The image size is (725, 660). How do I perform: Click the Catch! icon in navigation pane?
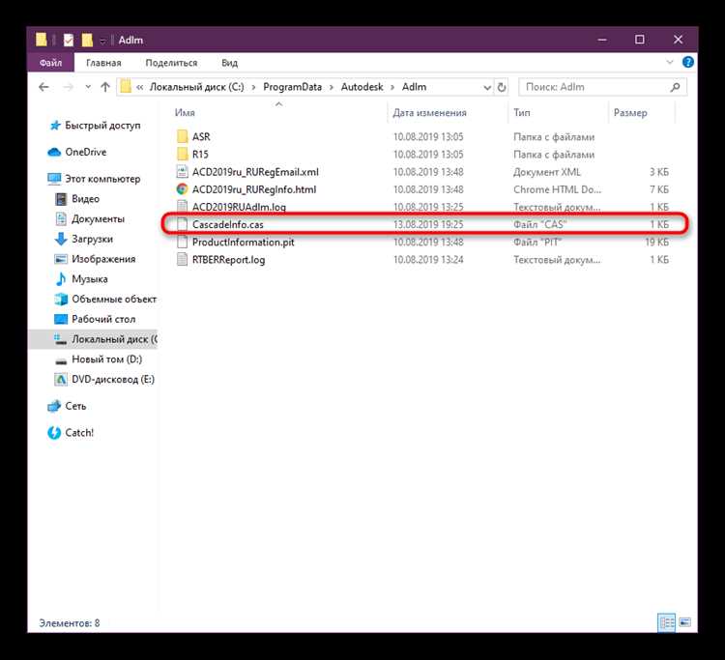(54, 433)
